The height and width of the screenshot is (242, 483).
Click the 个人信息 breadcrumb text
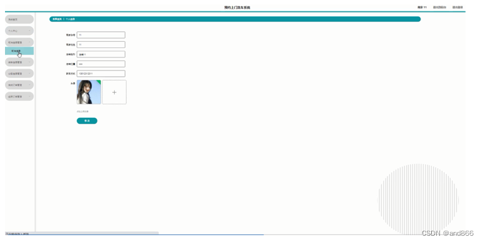click(x=71, y=19)
